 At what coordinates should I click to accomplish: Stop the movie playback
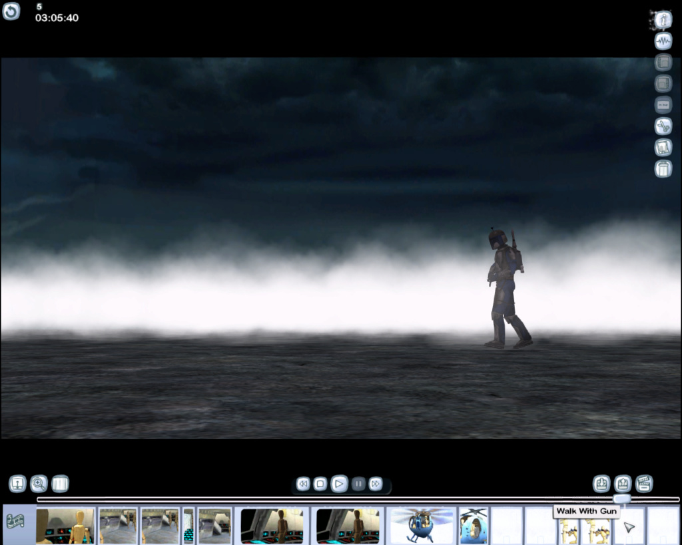[320, 484]
